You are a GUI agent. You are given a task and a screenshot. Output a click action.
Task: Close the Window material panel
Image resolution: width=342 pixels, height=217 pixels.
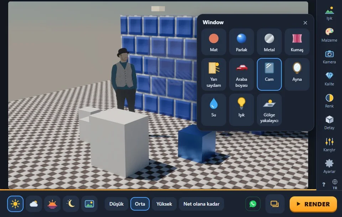click(x=305, y=23)
